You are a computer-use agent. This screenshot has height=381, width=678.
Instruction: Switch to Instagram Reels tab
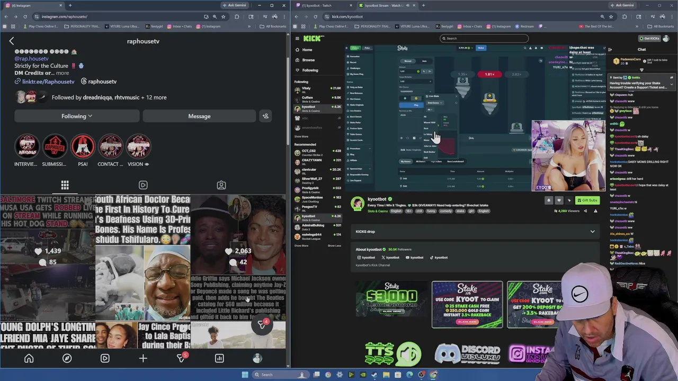pos(143,185)
